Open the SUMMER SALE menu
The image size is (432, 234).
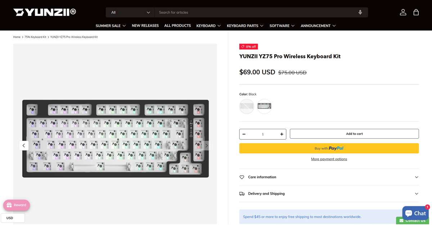coord(111,26)
